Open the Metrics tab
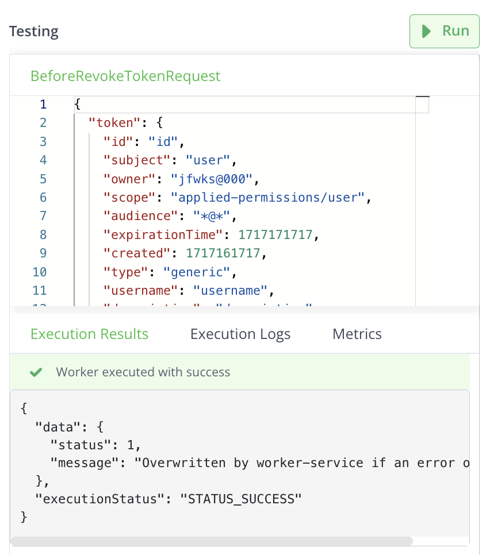 [357, 334]
